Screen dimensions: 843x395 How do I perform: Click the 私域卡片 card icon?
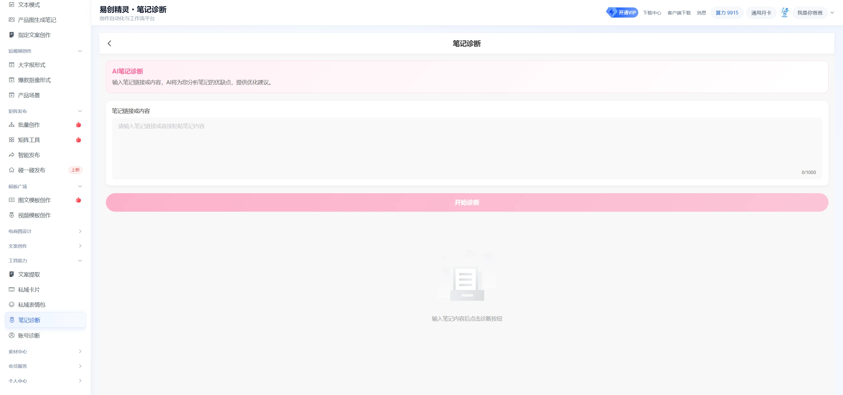pos(11,289)
